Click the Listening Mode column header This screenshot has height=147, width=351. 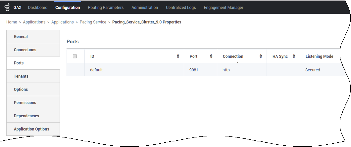pyautogui.click(x=319, y=56)
